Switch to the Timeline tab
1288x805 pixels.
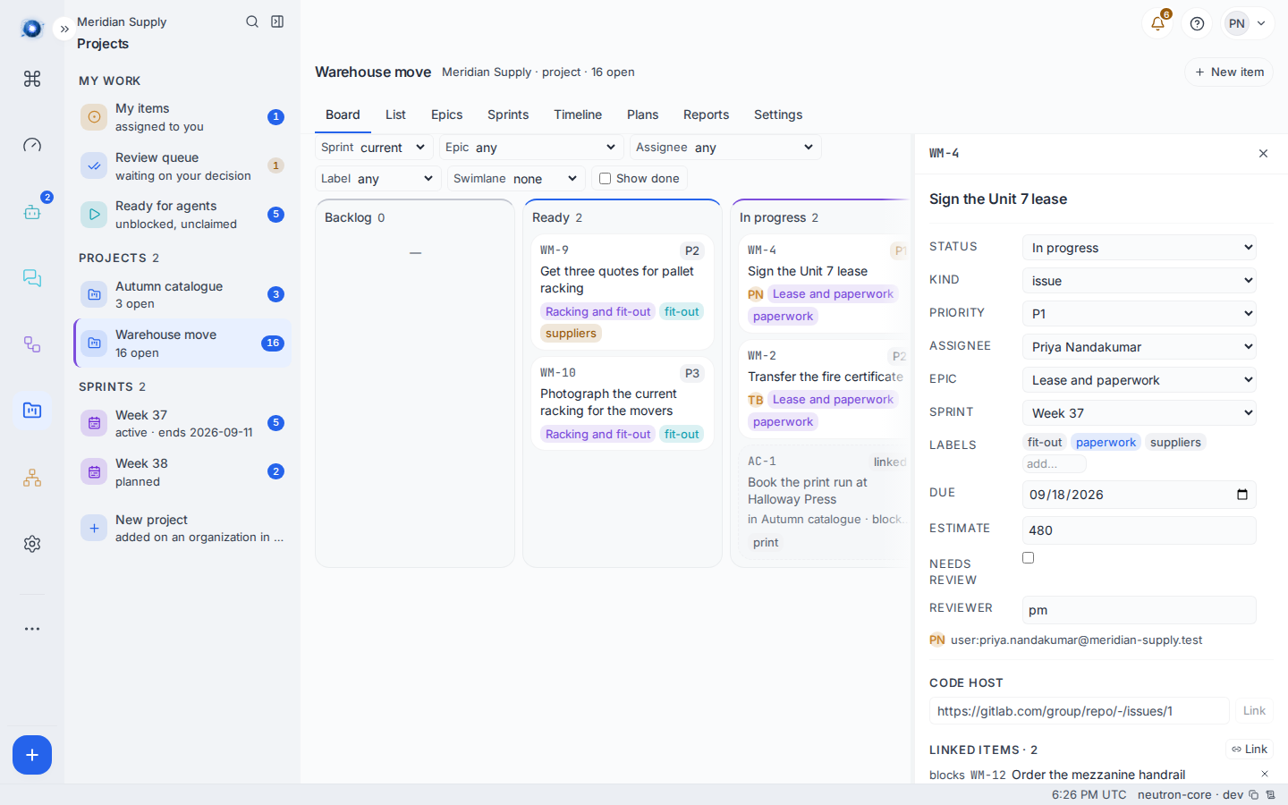[x=578, y=114]
